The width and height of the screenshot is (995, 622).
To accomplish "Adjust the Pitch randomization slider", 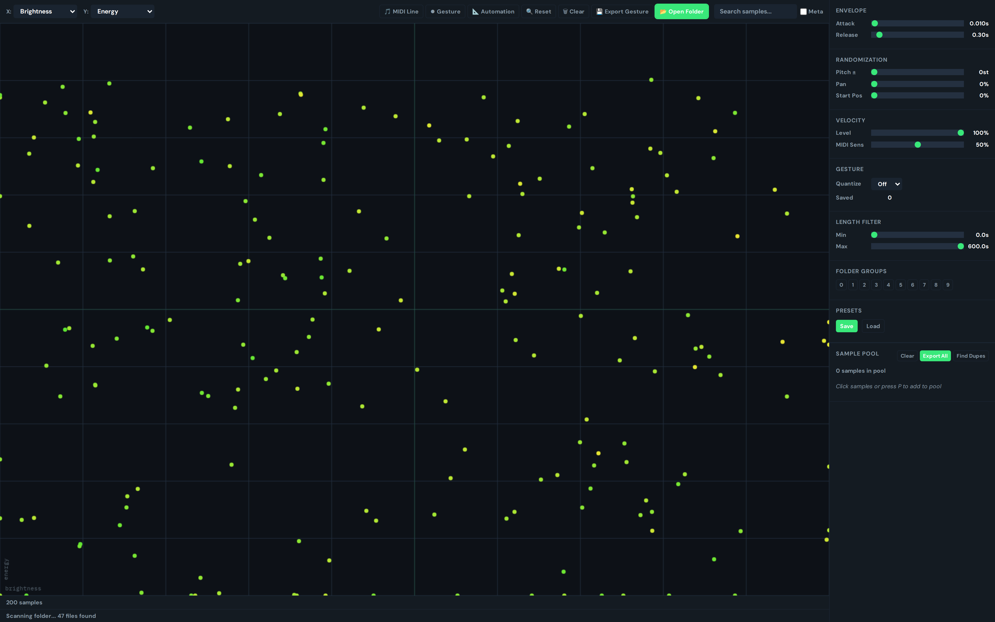I will (x=917, y=72).
